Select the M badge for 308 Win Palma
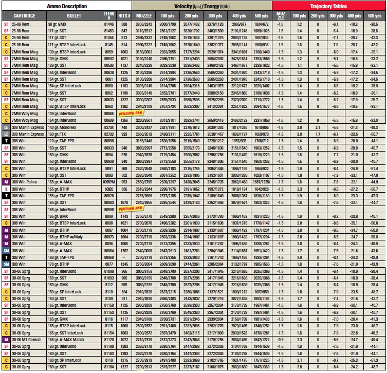 point(6,182)
